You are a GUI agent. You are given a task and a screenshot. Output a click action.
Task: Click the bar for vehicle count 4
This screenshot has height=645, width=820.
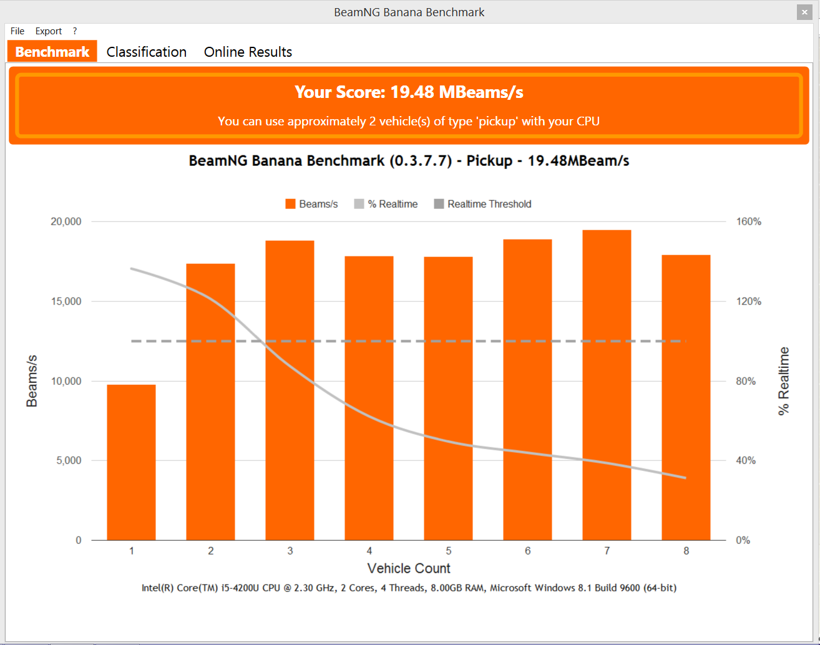(369, 398)
